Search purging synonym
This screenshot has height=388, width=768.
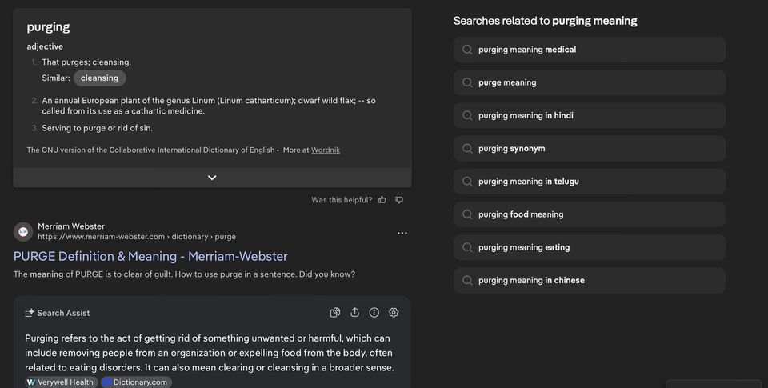tap(590, 149)
